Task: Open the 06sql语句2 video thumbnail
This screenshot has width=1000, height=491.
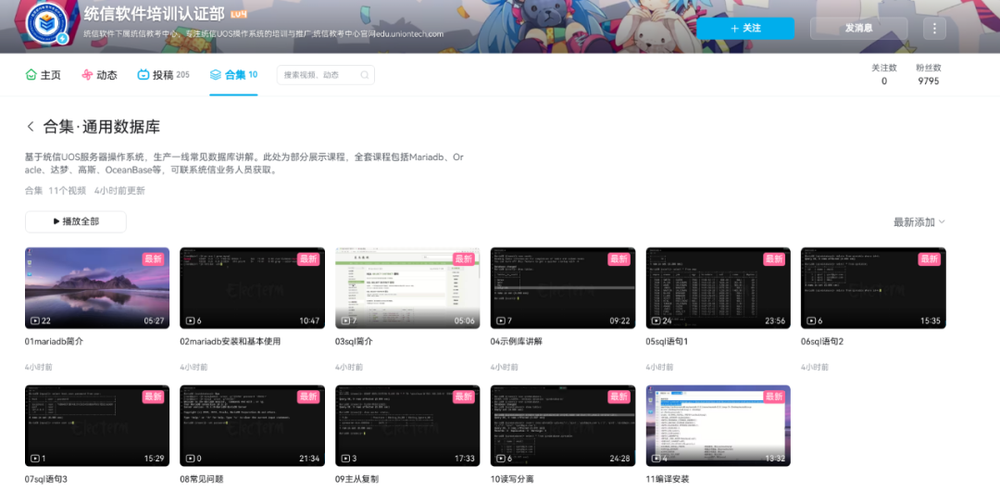Action: [874, 288]
